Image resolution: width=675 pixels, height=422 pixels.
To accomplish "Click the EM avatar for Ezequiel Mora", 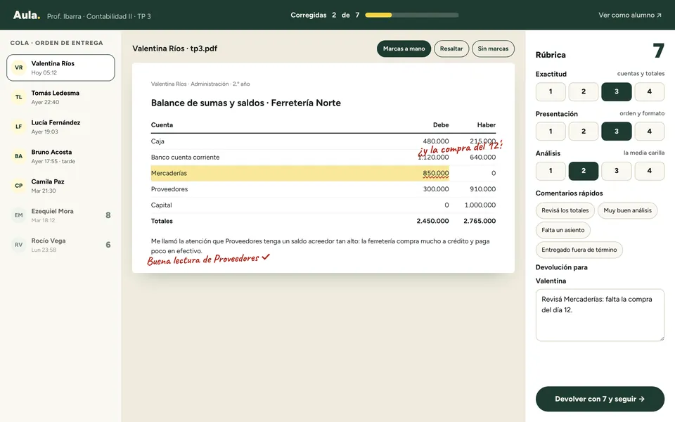I will click(18, 215).
